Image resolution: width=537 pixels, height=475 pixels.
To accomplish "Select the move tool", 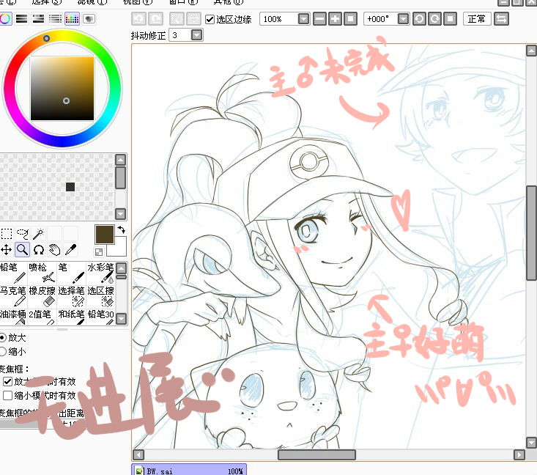I will (x=7, y=250).
